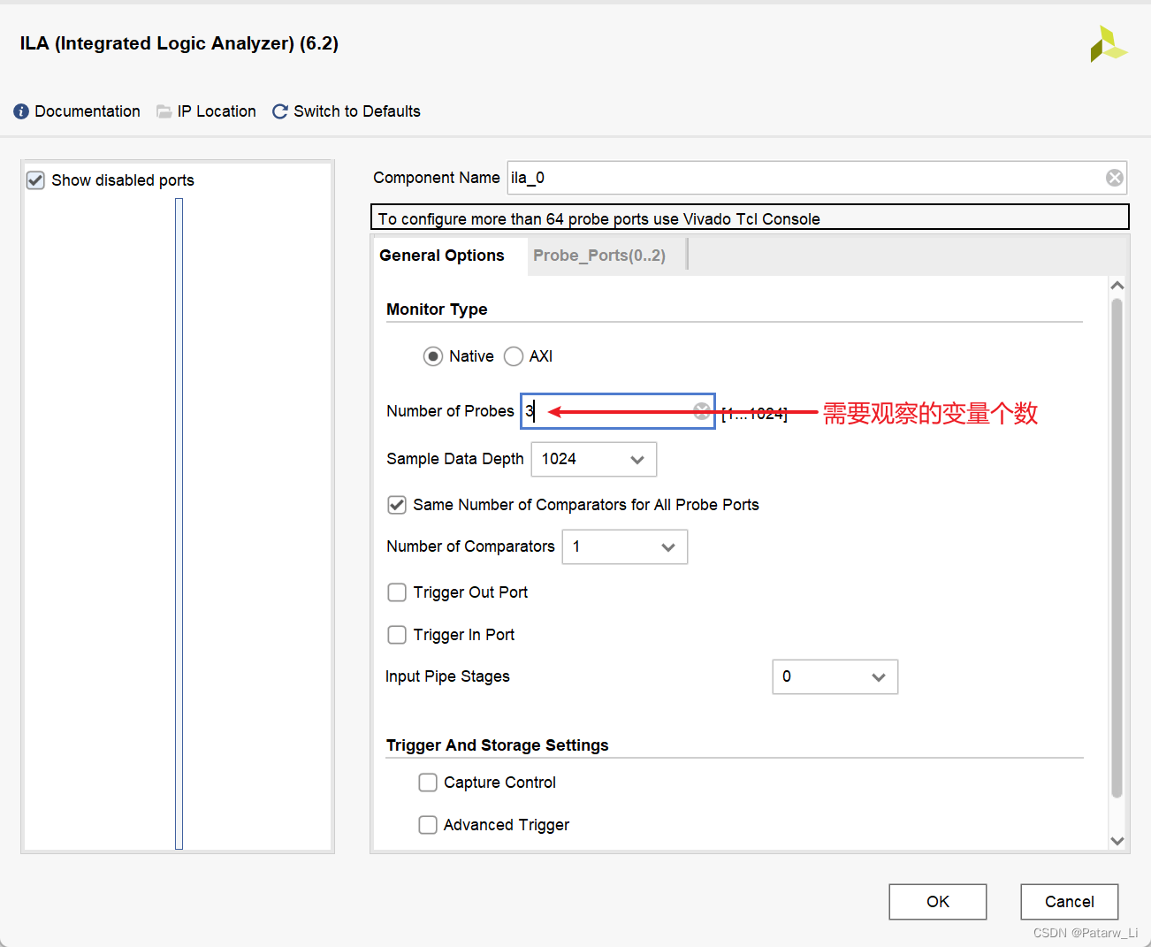Open the Number of Comparators dropdown
Image resolution: width=1151 pixels, height=947 pixels.
625,546
